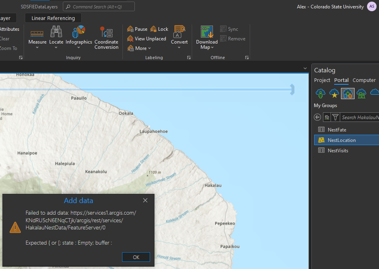Select the Catalog Portal tab

coord(341,80)
